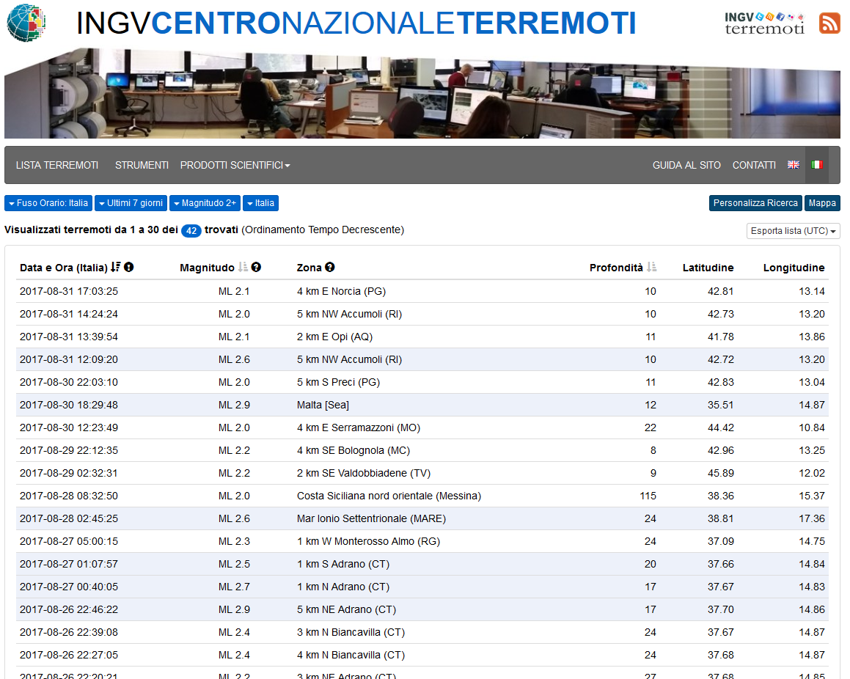The height and width of the screenshot is (679, 850).
Task: Click the ML 2.7 magnitude value
Action: pos(234,587)
